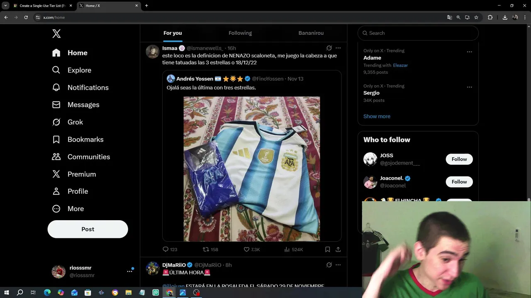The width and height of the screenshot is (531, 298).
Task: Click the X logo in sidebar
Action: pyautogui.click(x=56, y=34)
